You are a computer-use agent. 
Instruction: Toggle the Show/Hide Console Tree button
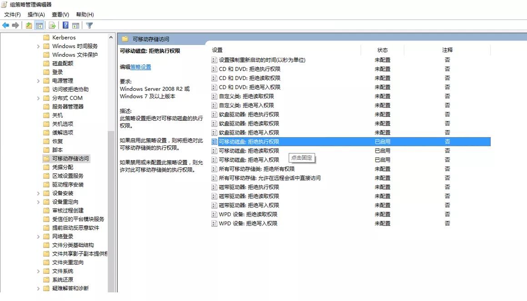click(x=40, y=25)
